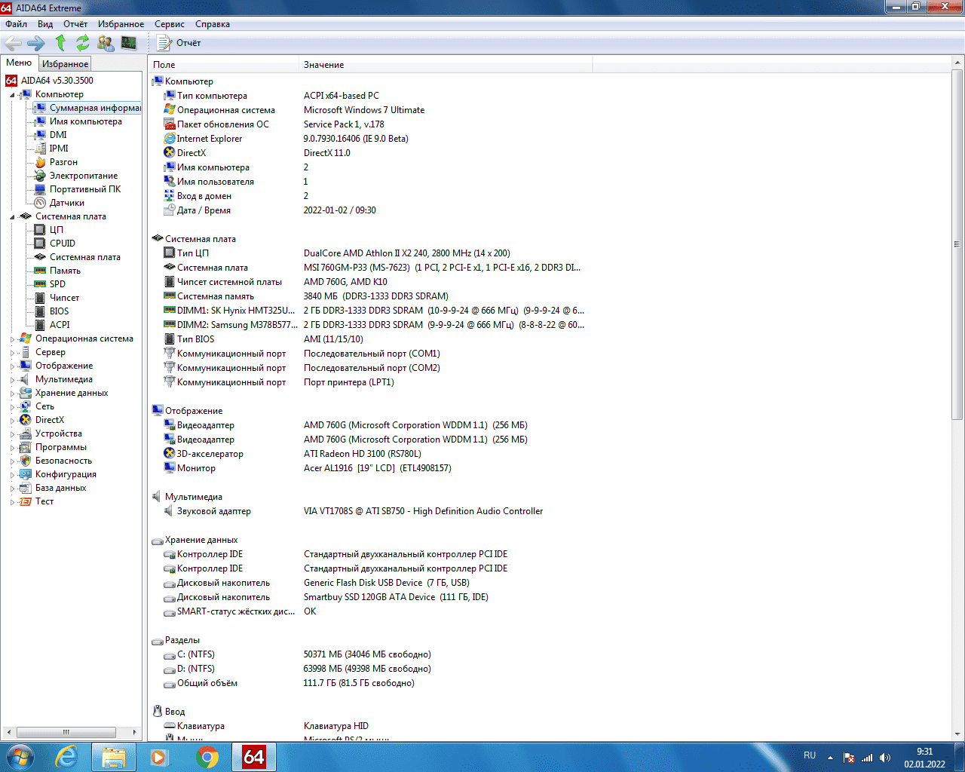Select SPD in the tree
This screenshot has height=772, width=965.
(57, 284)
